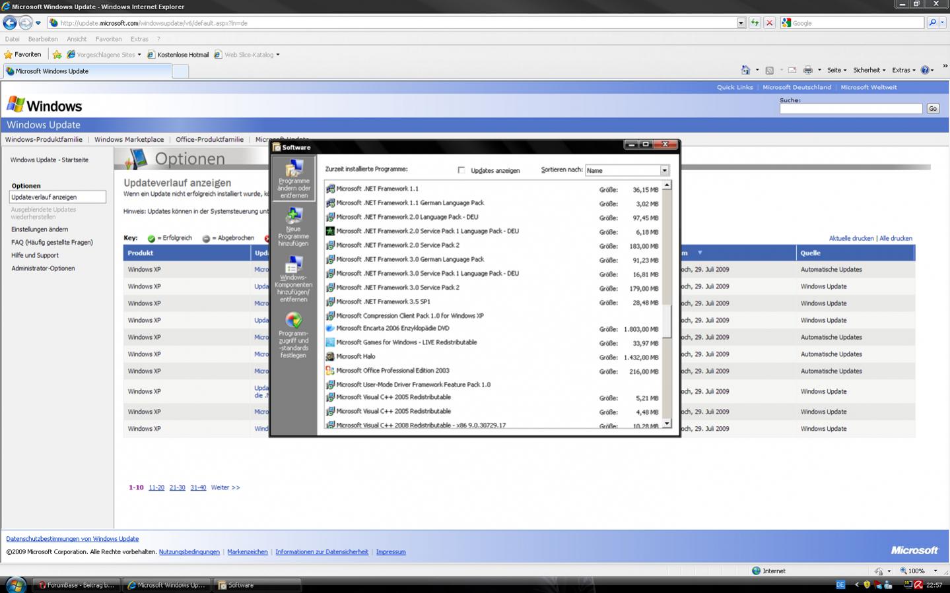Enable the Updates anzeigen checkbox
The image size is (950, 593).
point(461,170)
